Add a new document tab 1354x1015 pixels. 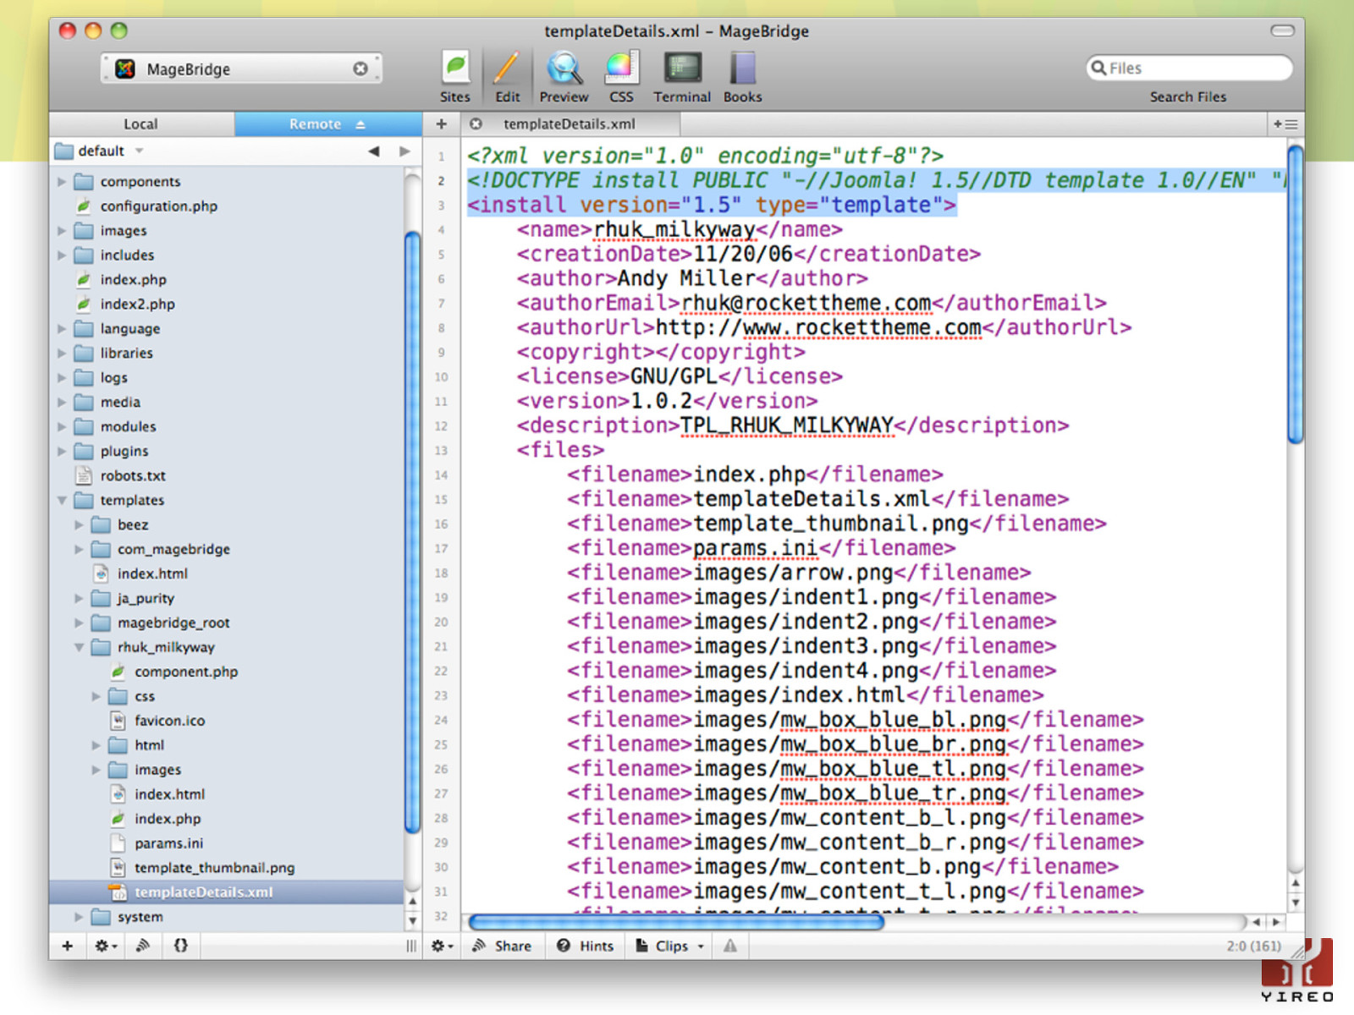441,123
